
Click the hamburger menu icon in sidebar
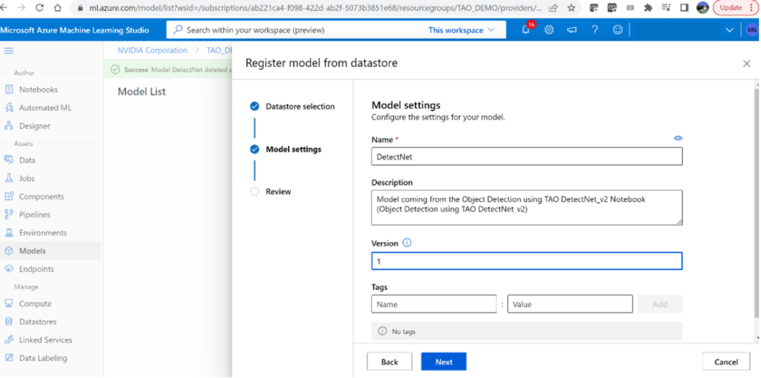click(8, 51)
